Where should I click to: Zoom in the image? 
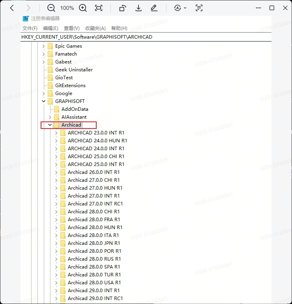coord(83,8)
